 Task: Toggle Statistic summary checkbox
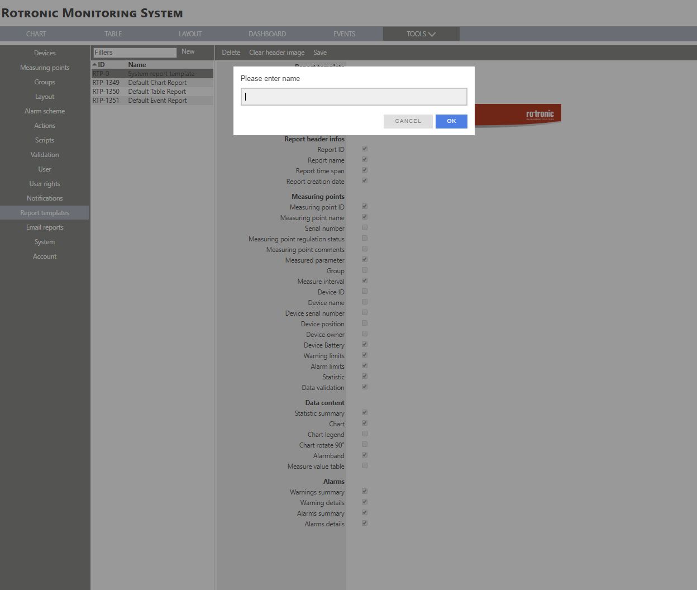pos(365,413)
